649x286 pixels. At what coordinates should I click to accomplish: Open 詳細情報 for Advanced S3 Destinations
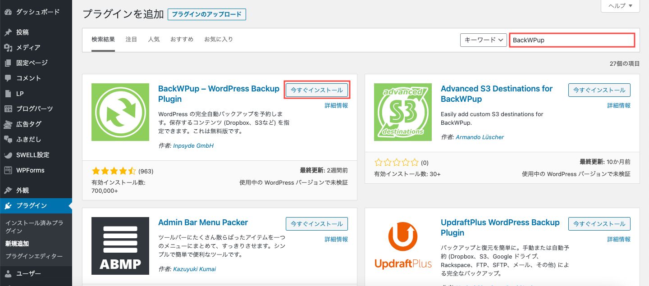tap(619, 106)
